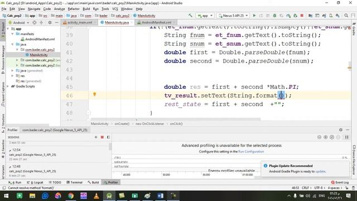
Task: Open the app run configuration dropdown
Action: (205, 16)
